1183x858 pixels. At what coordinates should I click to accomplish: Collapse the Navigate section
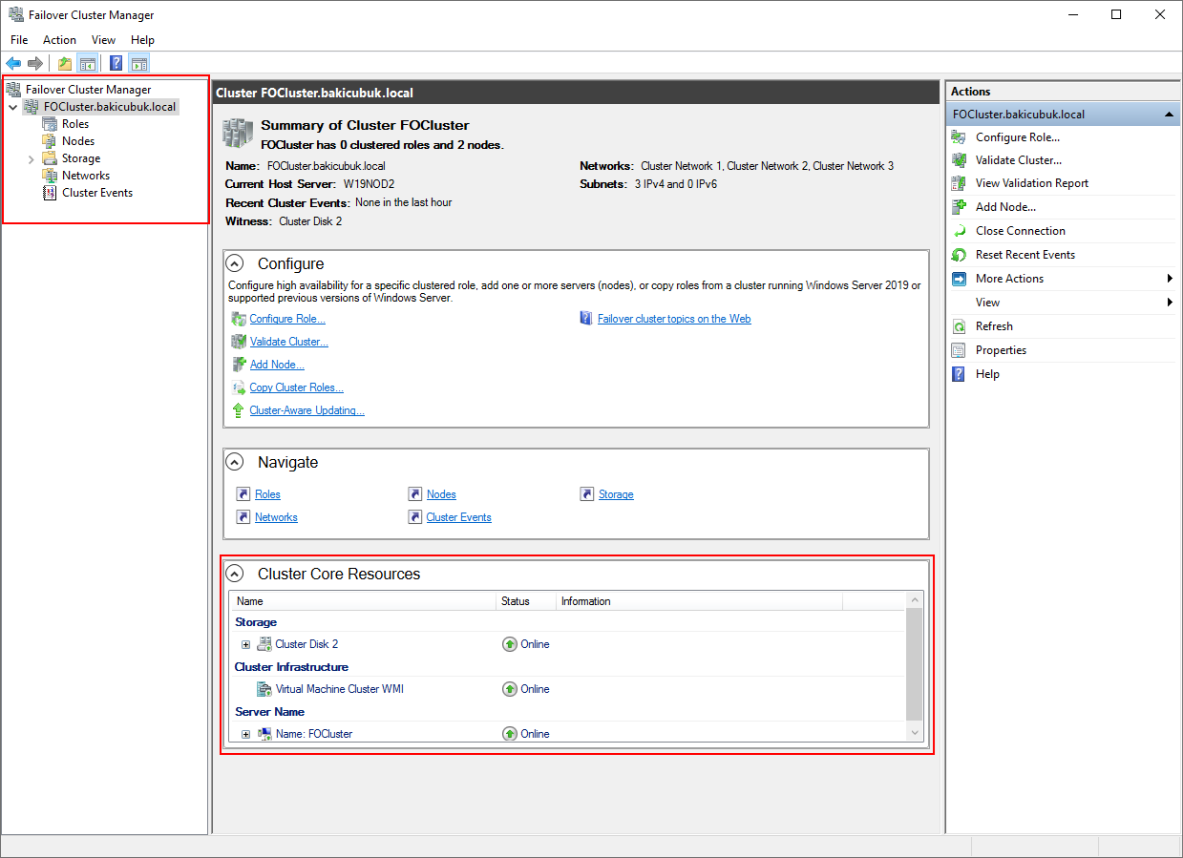(x=234, y=462)
